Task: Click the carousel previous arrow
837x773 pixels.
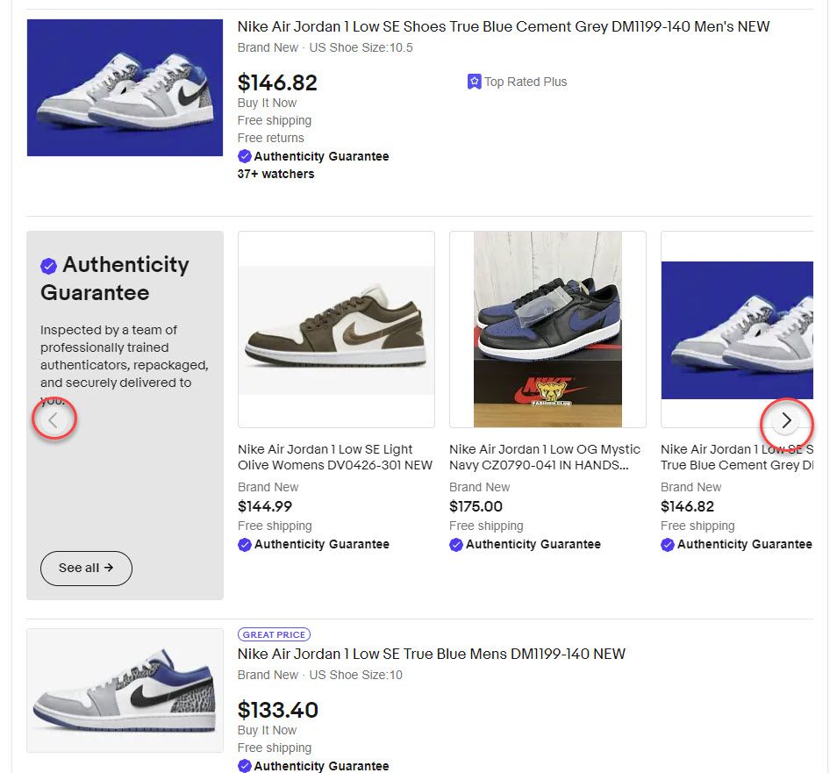Action: 53,420
